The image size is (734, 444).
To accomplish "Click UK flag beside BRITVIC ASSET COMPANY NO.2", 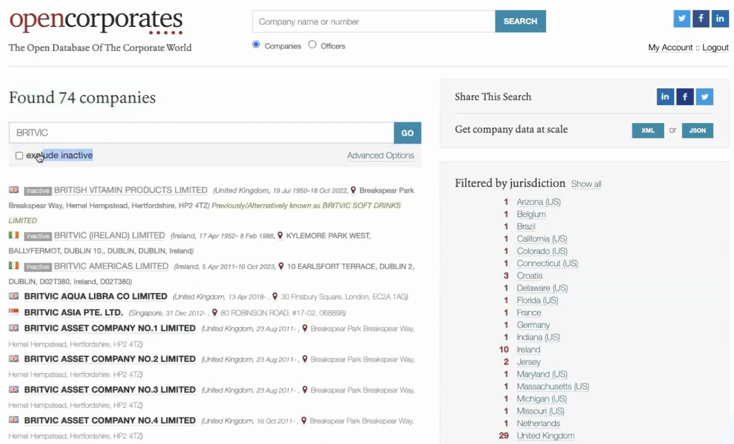I will [x=14, y=358].
